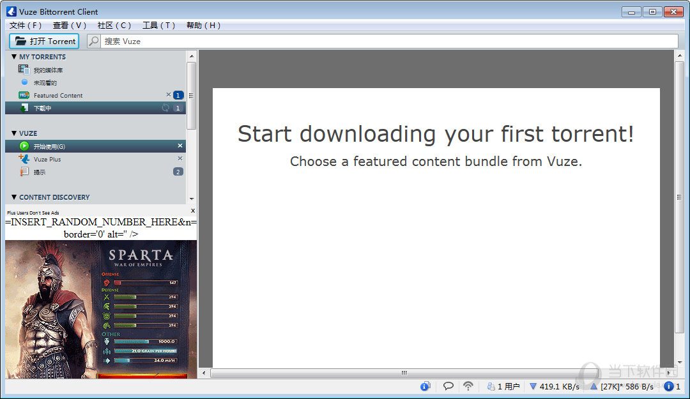
Task: Maximize the Vuze Bittorrent Client window
Action: [x=652, y=12]
